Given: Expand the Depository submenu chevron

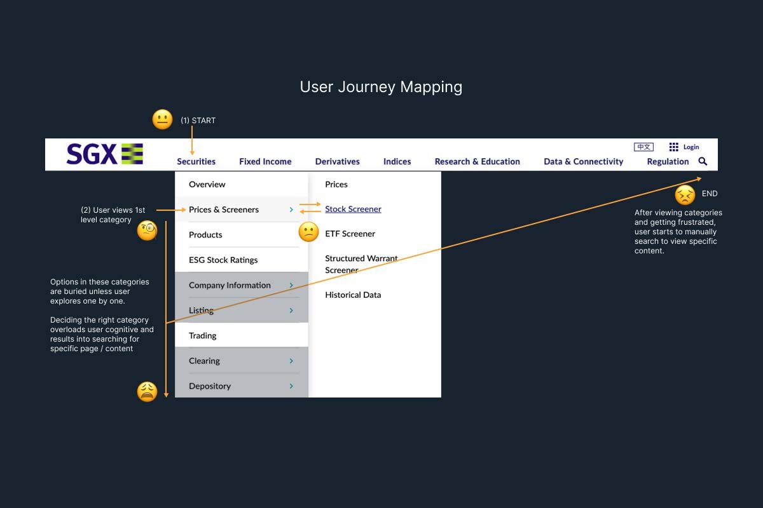Looking at the screenshot, I should (x=291, y=386).
